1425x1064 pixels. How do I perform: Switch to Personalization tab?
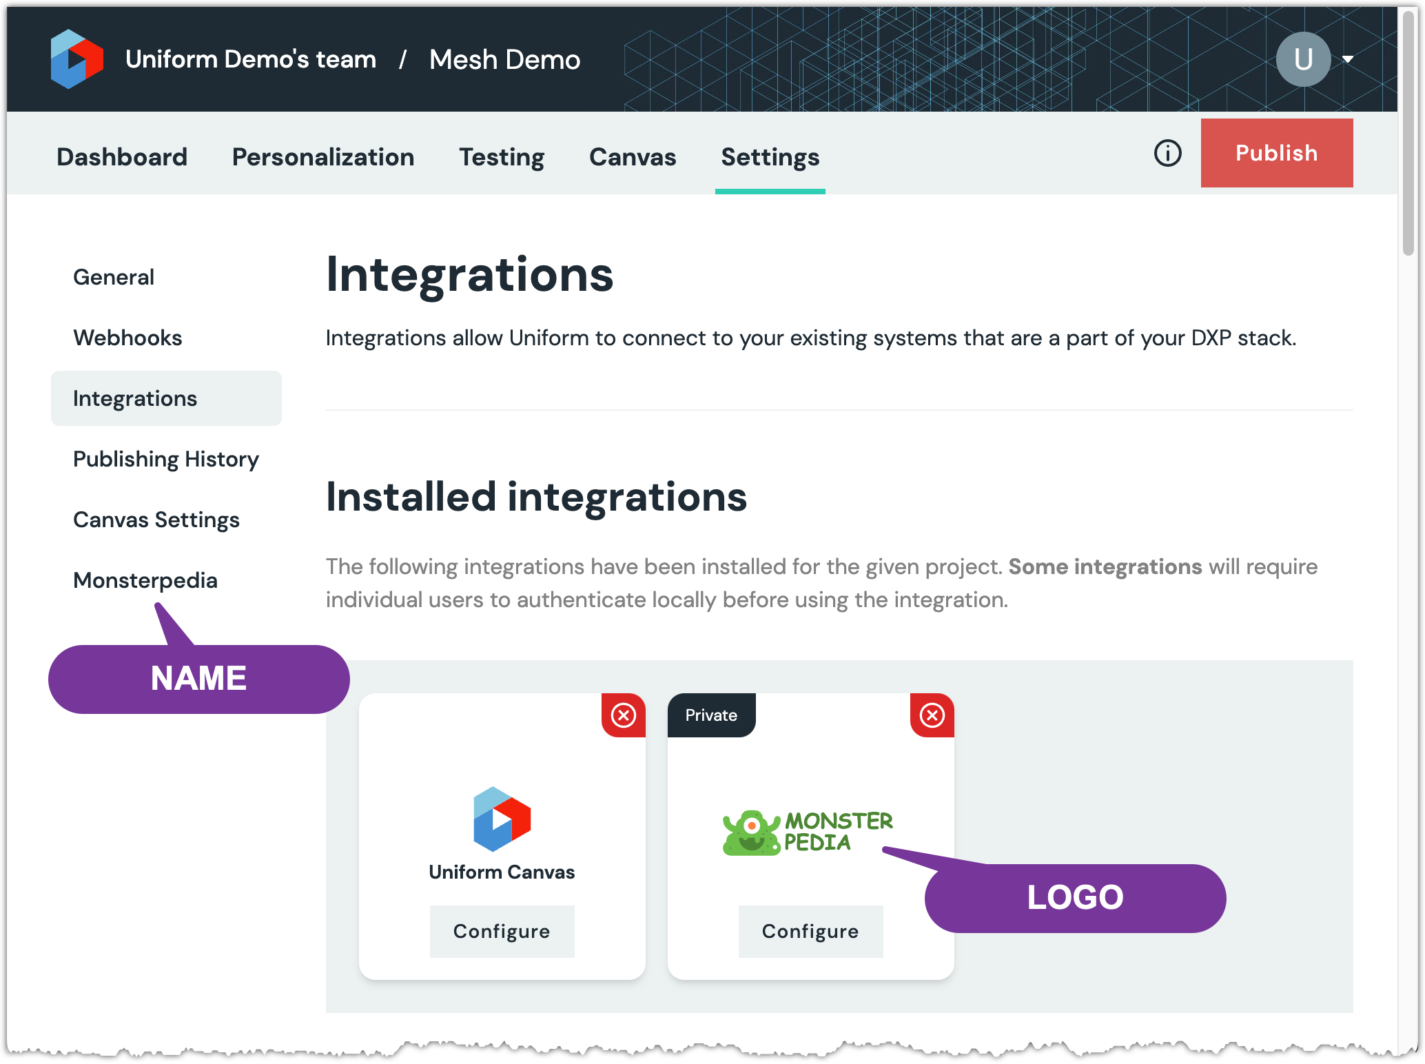pos(323,157)
